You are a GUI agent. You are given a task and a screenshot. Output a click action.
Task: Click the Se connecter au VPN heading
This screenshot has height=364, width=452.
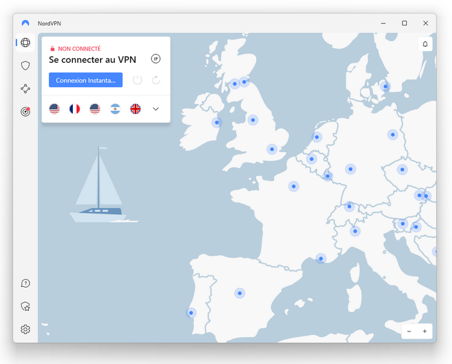pyautogui.click(x=92, y=60)
